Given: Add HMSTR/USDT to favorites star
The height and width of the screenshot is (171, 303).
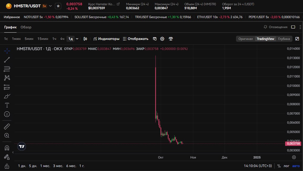Looking at the screenshot, I should coord(58,6).
